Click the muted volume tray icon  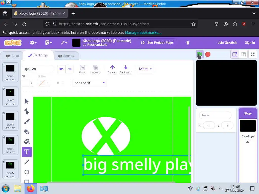click(x=213, y=188)
